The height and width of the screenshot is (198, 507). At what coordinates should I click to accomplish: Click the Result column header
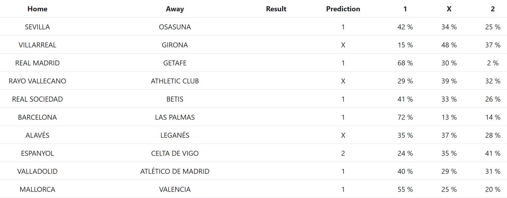pos(276,9)
